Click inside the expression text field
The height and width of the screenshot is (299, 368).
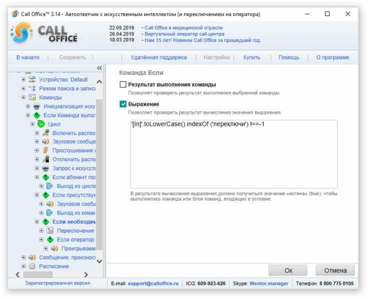point(234,154)
